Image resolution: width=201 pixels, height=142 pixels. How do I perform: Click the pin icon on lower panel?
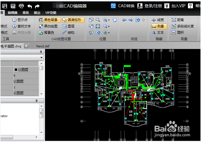click(x=37, y=101)
